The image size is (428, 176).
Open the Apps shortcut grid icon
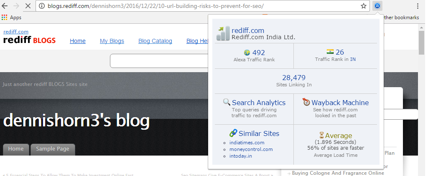coord(4,18)
